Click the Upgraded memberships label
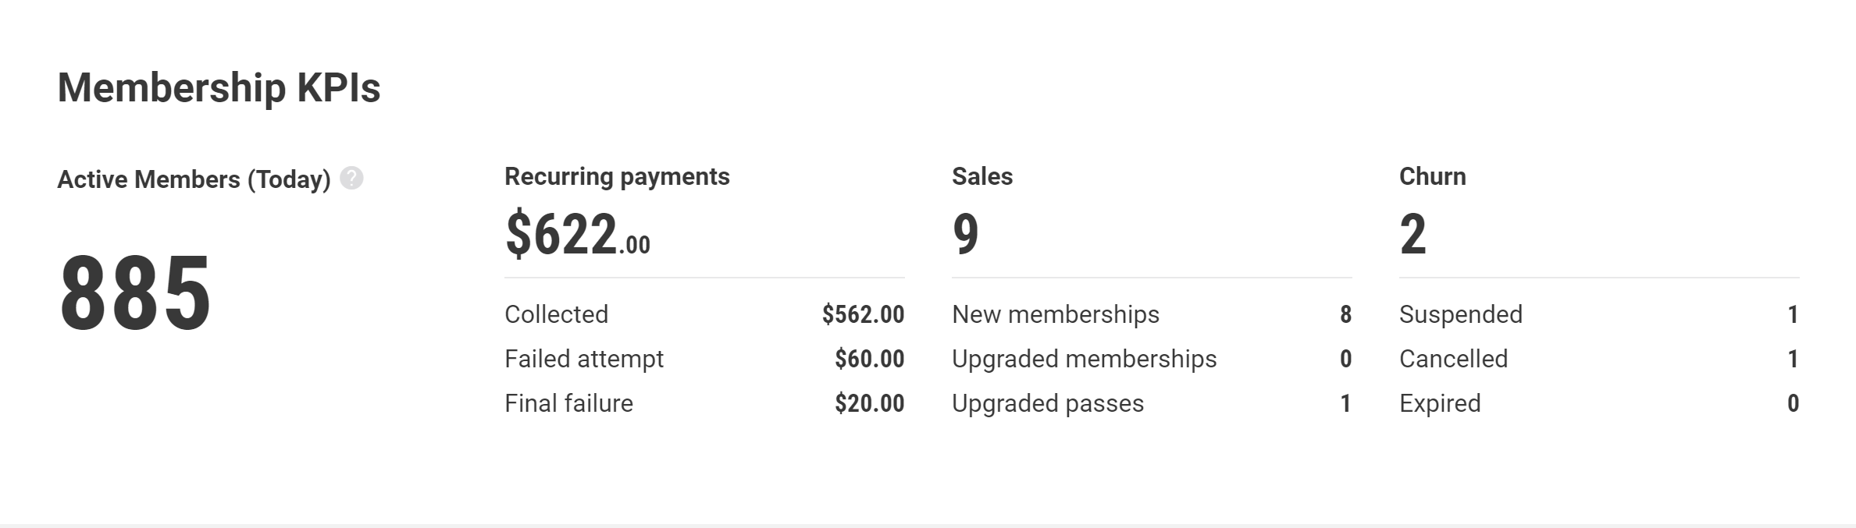 pyautogui.click(x=1085, y=359)
